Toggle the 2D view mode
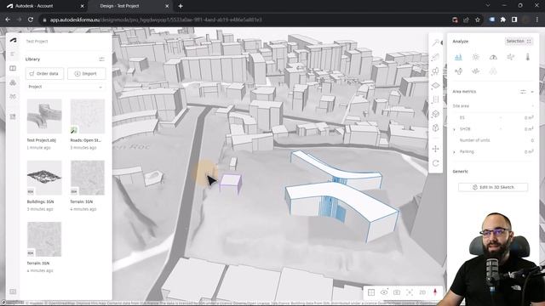 point(422,292)
